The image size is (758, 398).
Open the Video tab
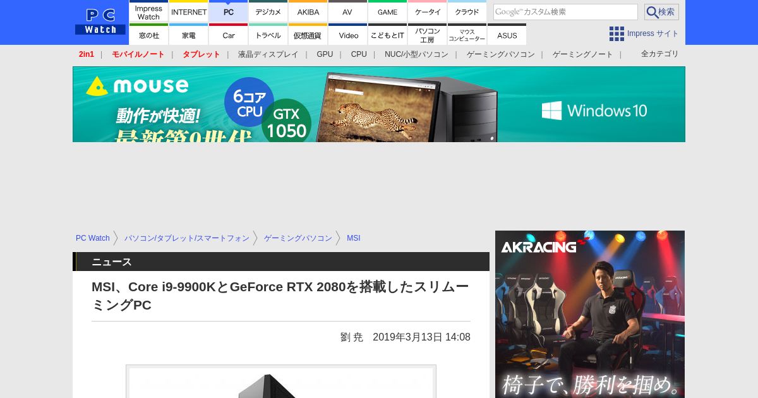click(x=348, y=34)
